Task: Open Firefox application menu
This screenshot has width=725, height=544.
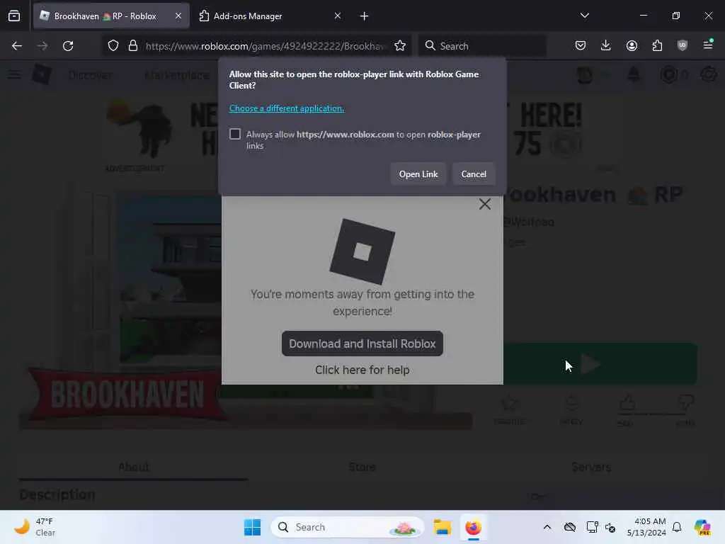Action: coord(708,45)
